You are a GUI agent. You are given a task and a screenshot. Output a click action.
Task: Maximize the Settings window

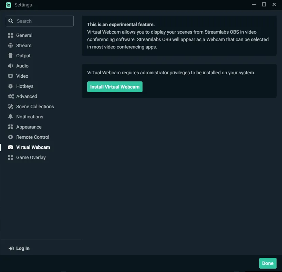coord(264,4)
